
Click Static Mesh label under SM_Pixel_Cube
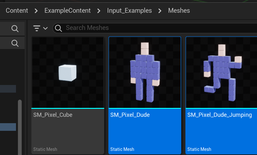tap(45, 149)
